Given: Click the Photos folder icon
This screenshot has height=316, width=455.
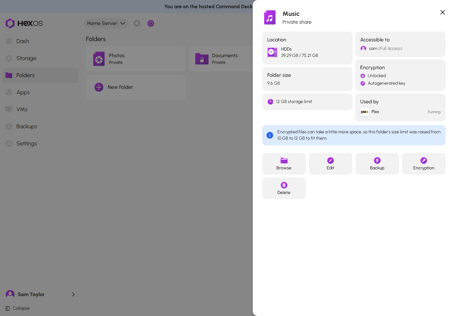Looking at the screenshot, I should (x=99, y=59).
